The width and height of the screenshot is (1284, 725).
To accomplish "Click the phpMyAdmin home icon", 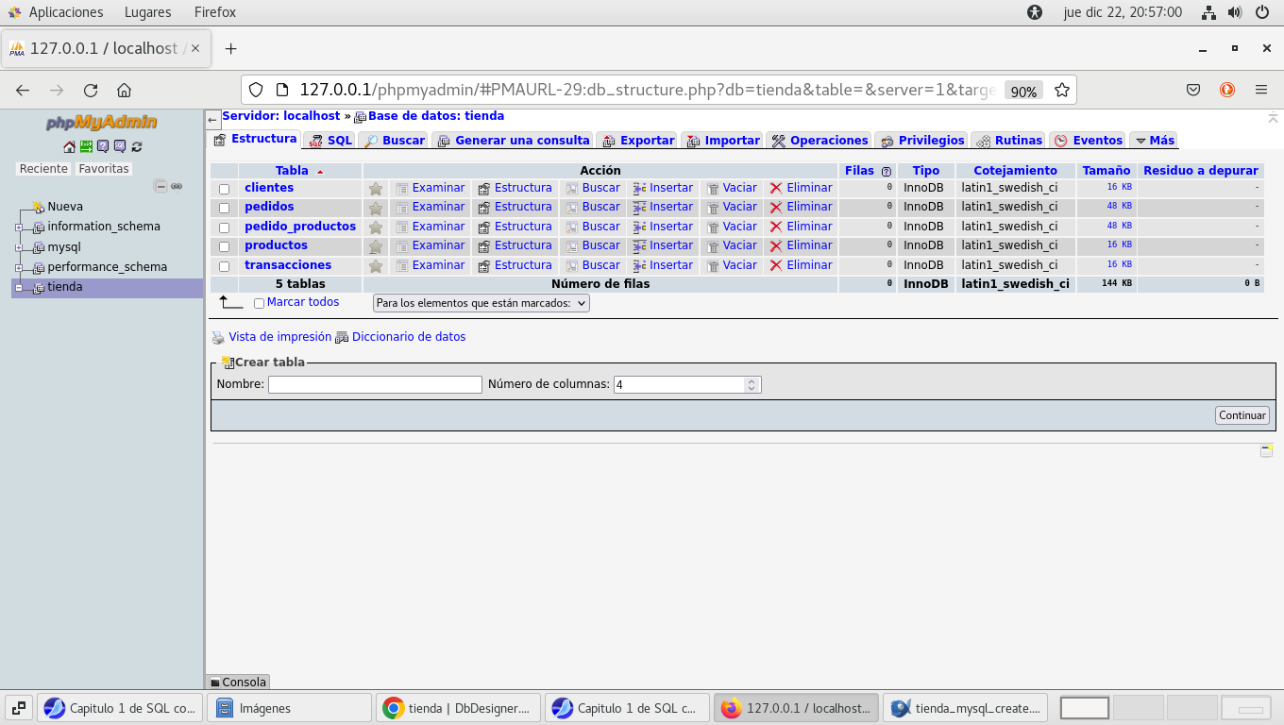I will pyautogui.click(x=69, y=146).
